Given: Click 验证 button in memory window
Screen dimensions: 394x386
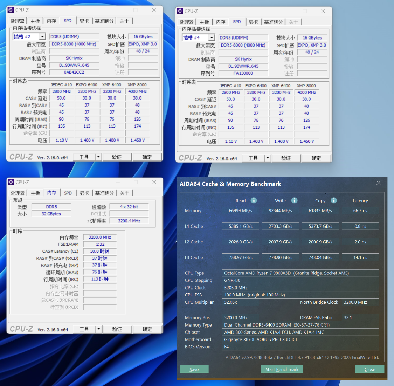Looking at the screenshot, I should tap(117, 329).
